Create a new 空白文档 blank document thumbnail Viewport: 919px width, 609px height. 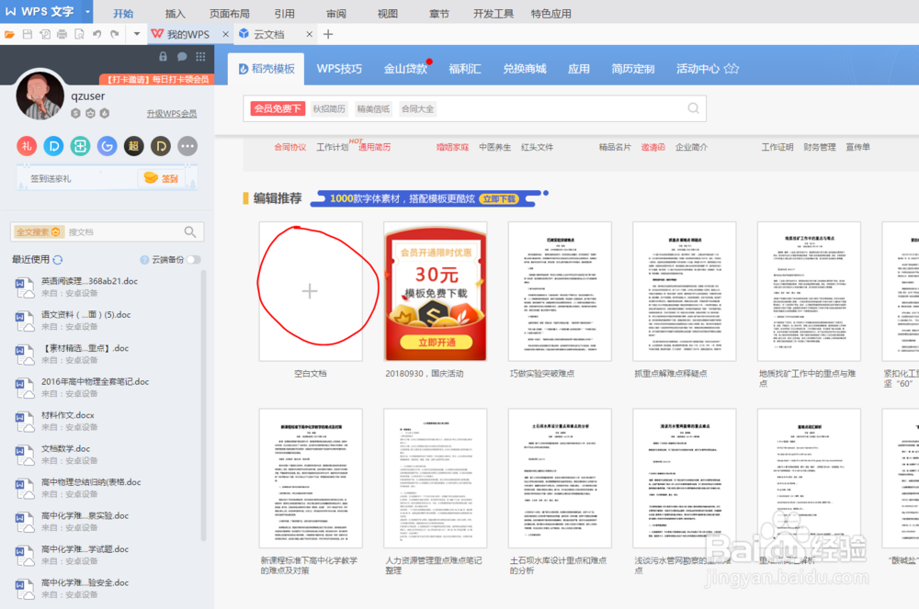[311, 291]
